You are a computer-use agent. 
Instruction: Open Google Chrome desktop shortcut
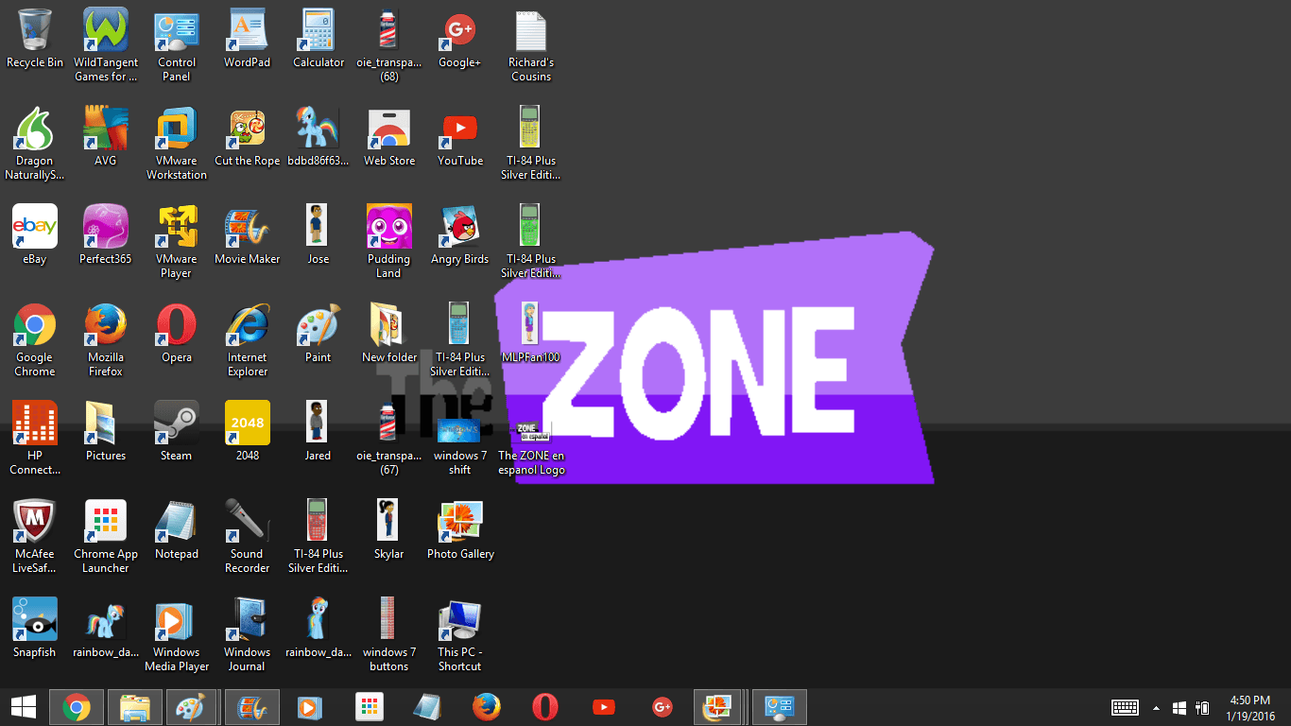click(35, 340)
